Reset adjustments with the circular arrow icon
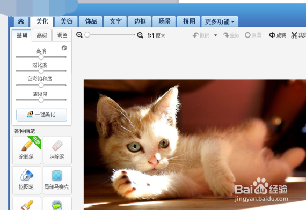 (64, 48)
